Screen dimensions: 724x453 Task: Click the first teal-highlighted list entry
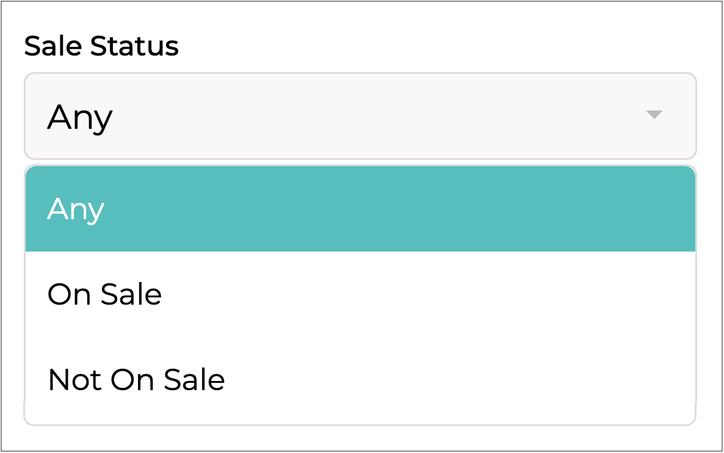click(x=360, y=209)
